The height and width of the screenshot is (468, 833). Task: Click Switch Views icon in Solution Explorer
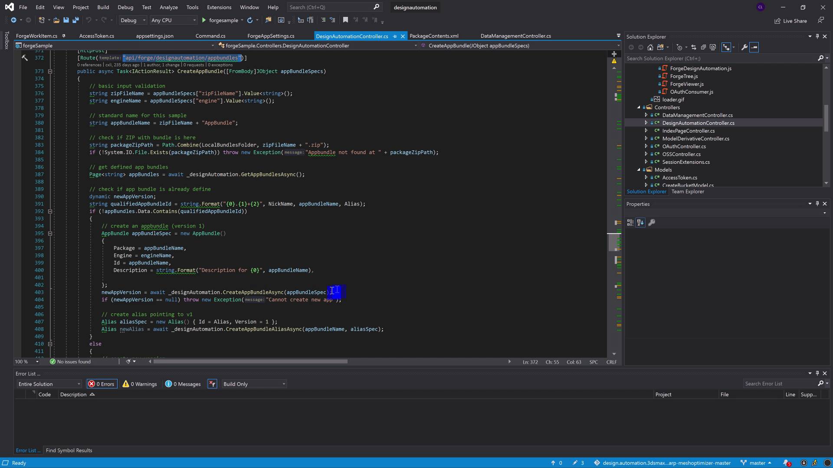660,47
